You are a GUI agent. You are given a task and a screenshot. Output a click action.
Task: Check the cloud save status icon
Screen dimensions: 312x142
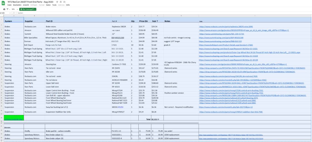point(64,2)
